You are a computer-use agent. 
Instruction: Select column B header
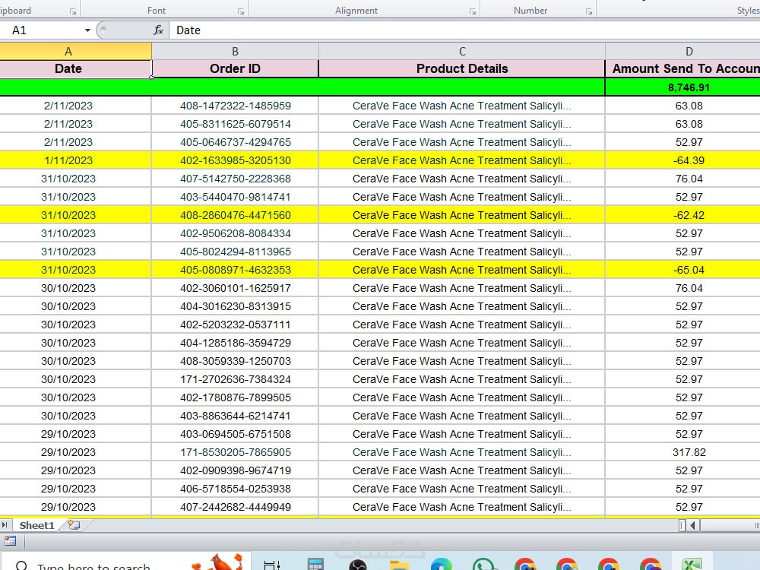click(235, 52)
